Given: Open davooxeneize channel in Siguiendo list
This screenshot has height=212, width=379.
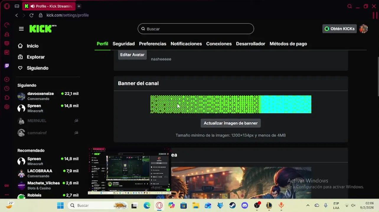Looking at the screenshot, I should [48, 96].
